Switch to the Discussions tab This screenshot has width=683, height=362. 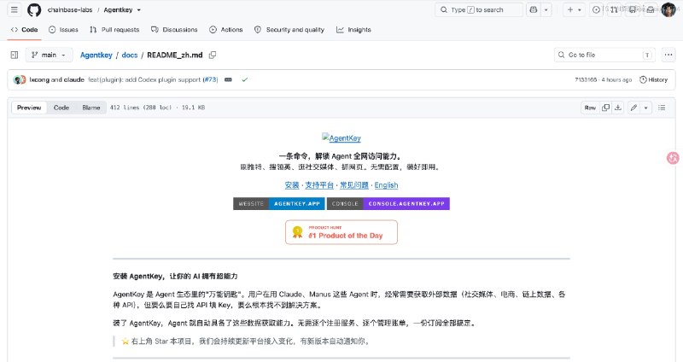point(174,30)
